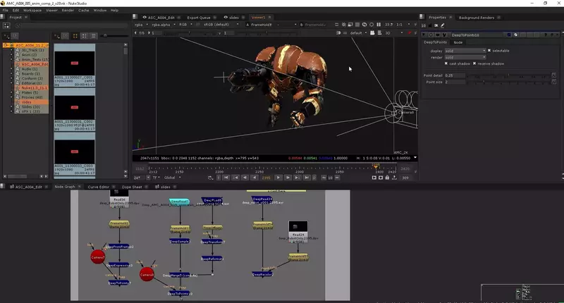Screen dimensions: 564x303
Task: Switch to the Curve Editor tab
Action: click(x=98, y=187)
